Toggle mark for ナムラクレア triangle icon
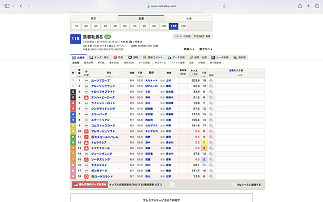Viewport: 323px width, 202px height. (87, 142)
